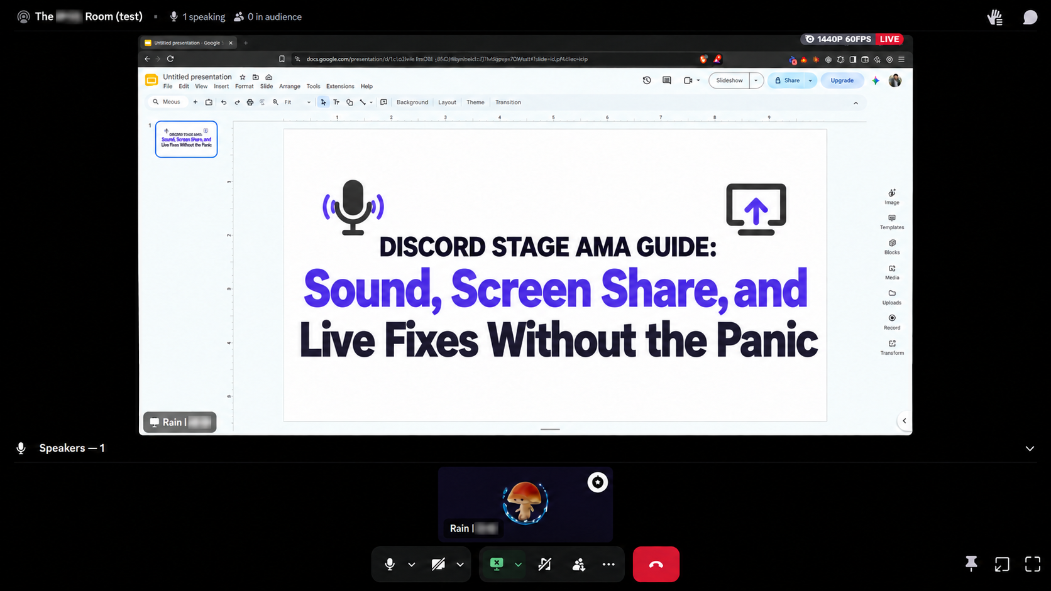The image size is (1051, 591).
Task: Click the pin icon at bottom right
Action: (971, 564)
